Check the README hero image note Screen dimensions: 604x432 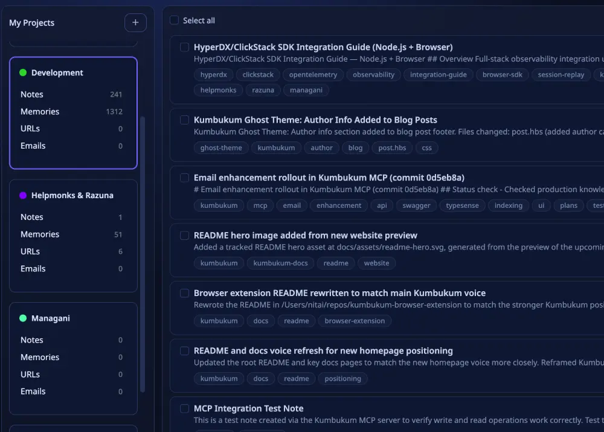tap(184, 236)
